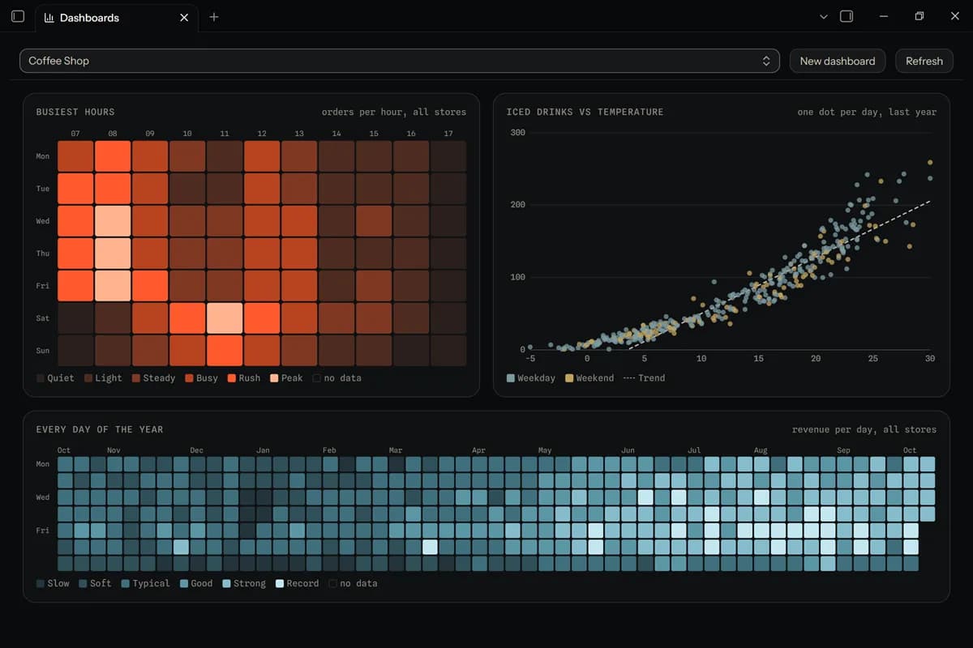Image resolution: width=973 pixels, height=648 pixels.
Task: Toggle no data legend in Busiest Hours
Action: point(336,378)
